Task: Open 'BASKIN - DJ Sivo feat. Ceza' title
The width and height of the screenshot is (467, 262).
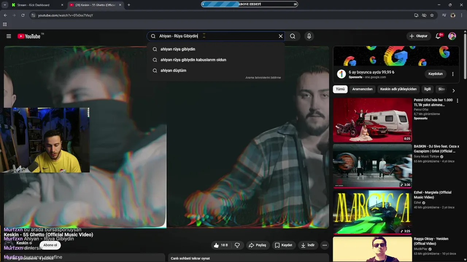Action: point(436,149)
